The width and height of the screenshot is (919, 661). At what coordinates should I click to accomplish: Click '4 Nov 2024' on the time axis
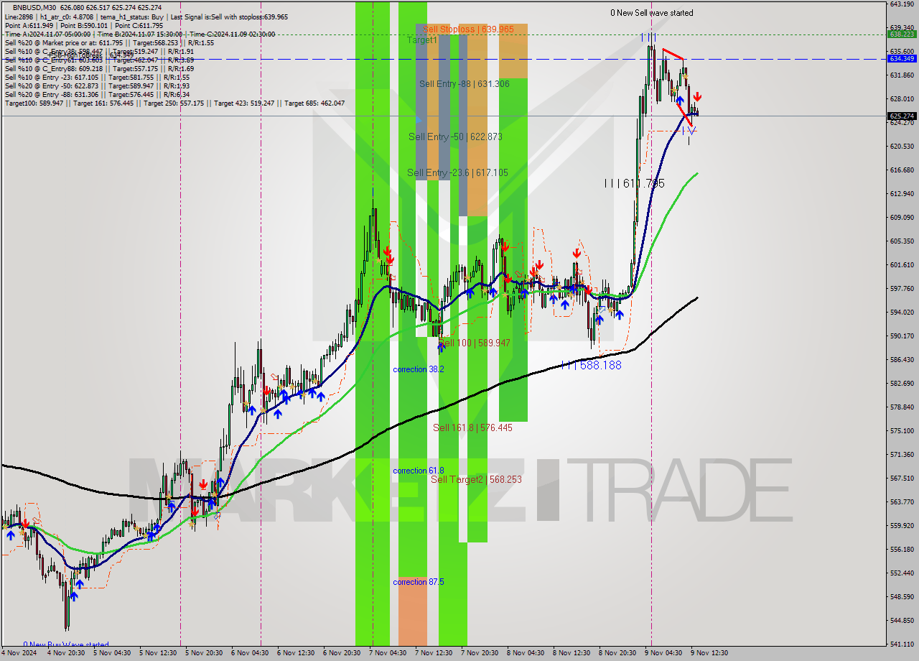pyautogui.click(x=19, y=653)
